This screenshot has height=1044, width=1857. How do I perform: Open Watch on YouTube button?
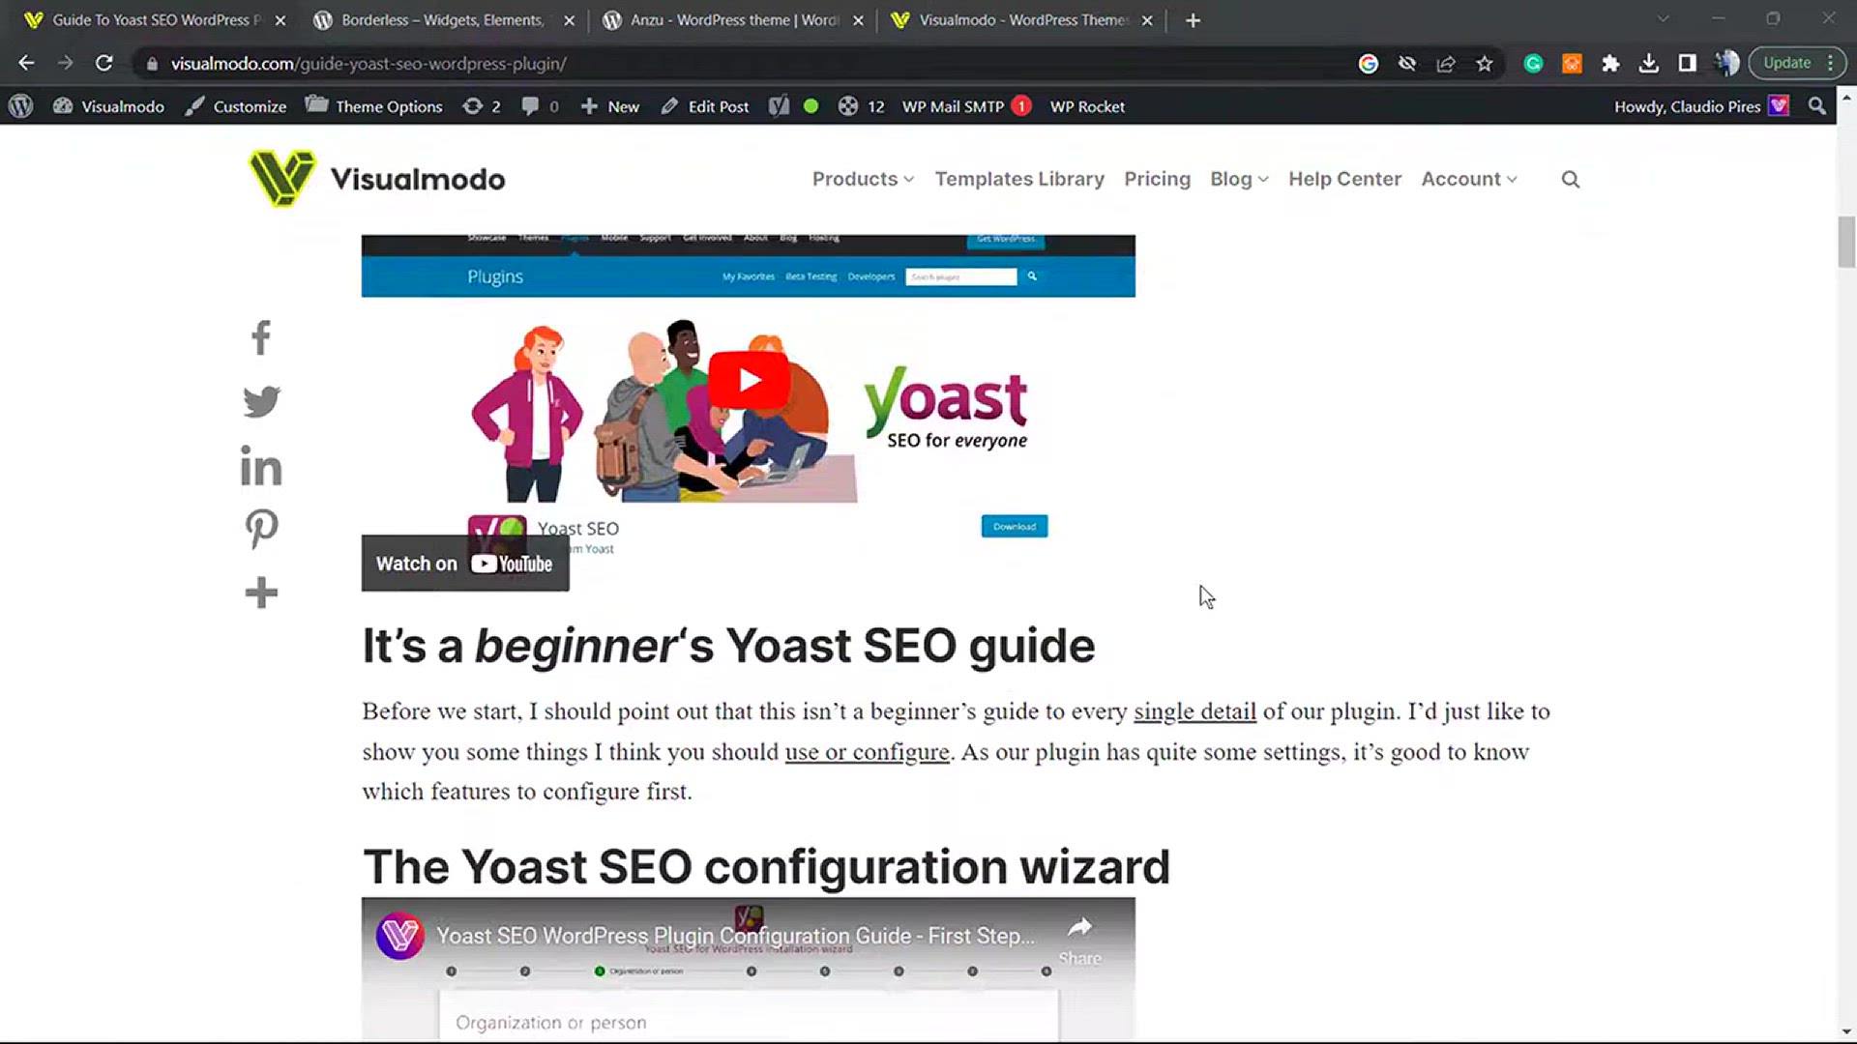coord(465,564)
